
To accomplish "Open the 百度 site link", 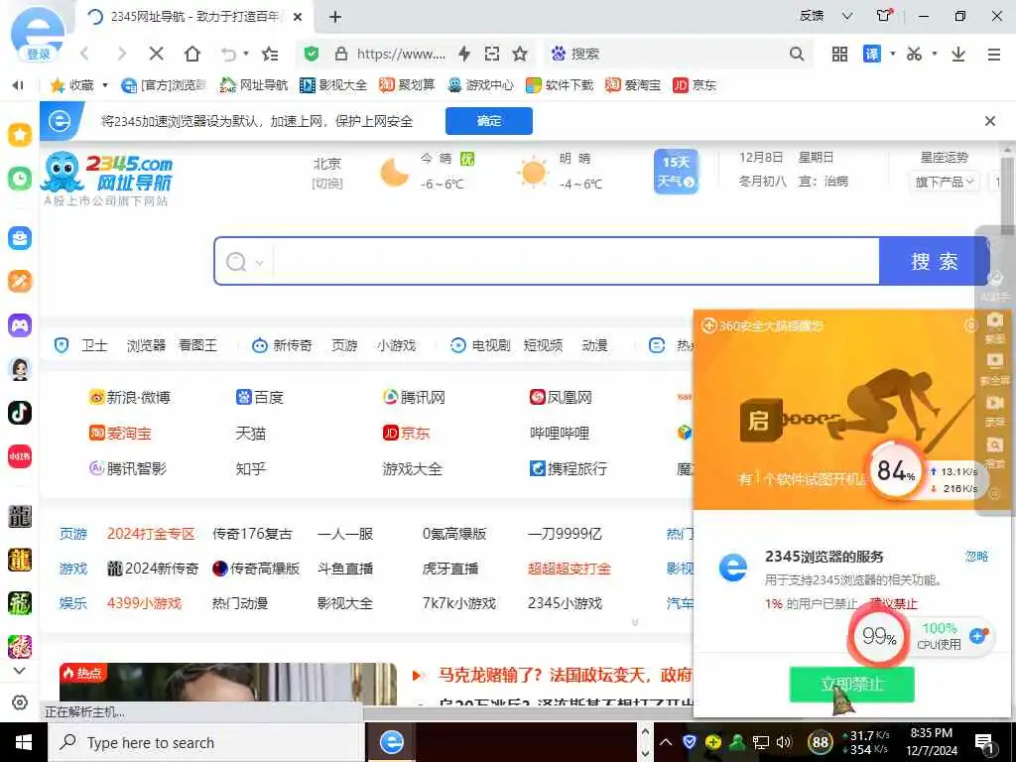I will [x=260, y=397].
